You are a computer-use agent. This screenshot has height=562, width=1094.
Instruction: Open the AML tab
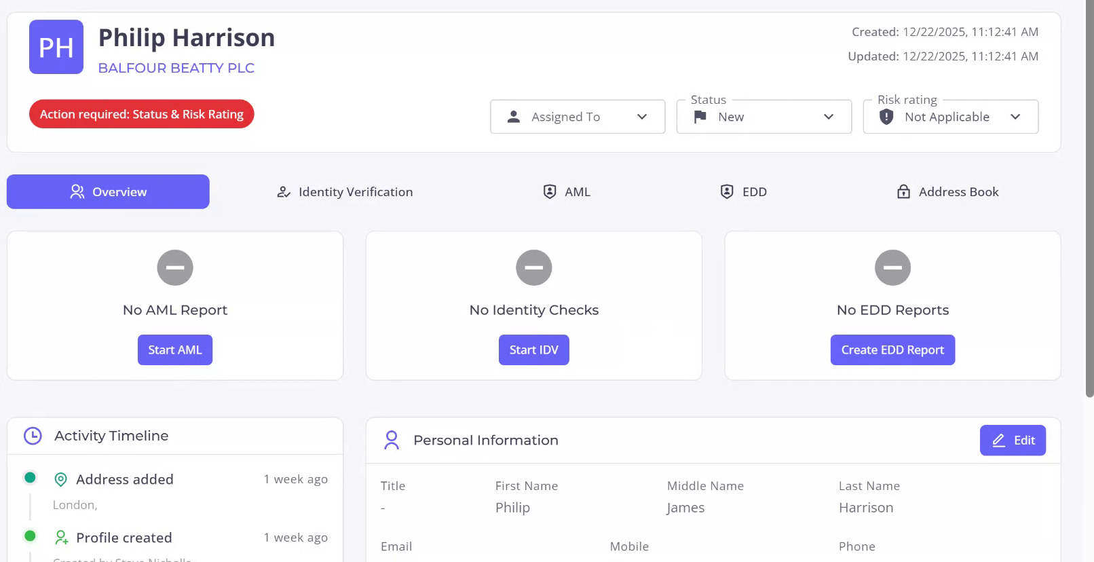click(567, 192)
